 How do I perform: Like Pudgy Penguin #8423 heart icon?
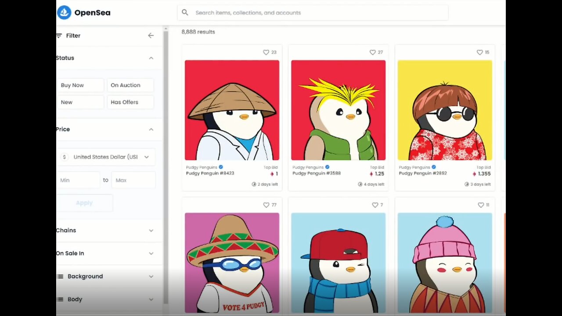(266, 52)
